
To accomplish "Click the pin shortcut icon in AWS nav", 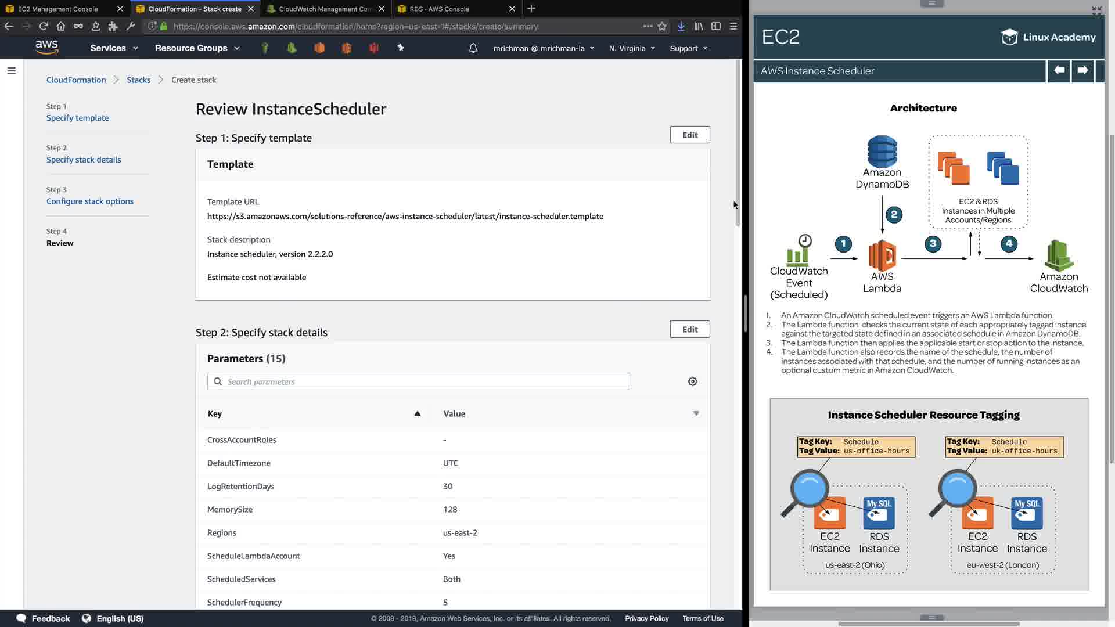I will 401,48.
